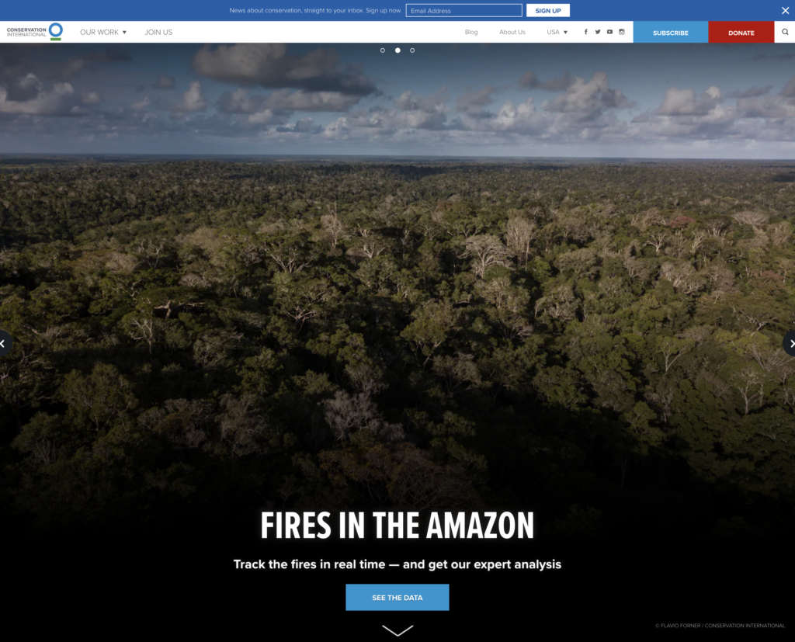Open the Instagram icon in header
The width and height of the screenshot is (795, 642).
622,32
